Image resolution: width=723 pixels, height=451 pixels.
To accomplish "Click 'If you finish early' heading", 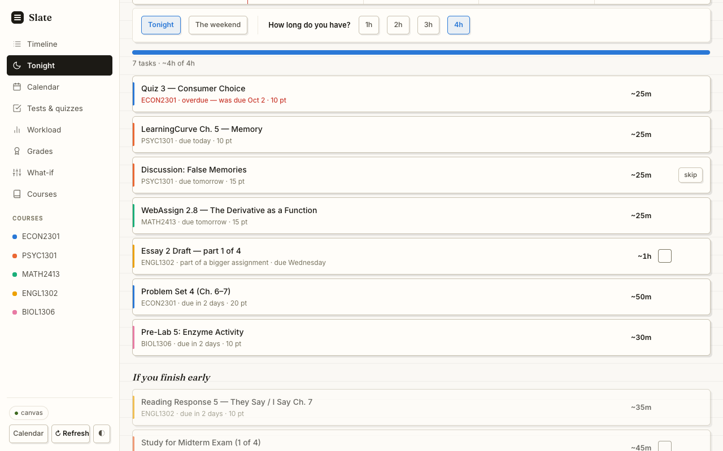I will [x=171, y=377].
